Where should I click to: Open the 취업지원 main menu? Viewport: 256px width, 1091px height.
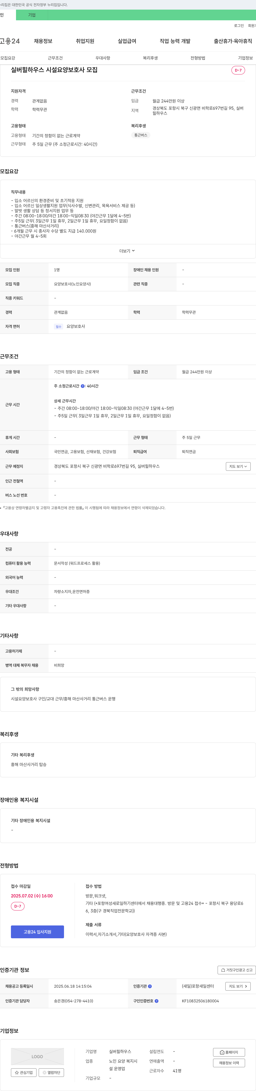(x=85, y=41)
